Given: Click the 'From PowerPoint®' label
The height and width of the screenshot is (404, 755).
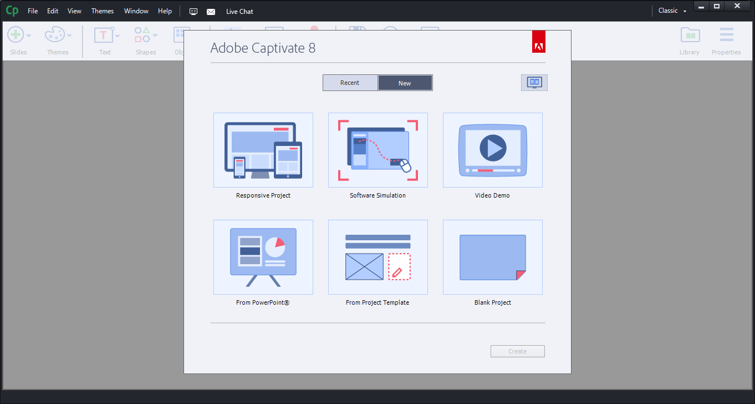Looking at the screenshot, I should tap(263, 302).
